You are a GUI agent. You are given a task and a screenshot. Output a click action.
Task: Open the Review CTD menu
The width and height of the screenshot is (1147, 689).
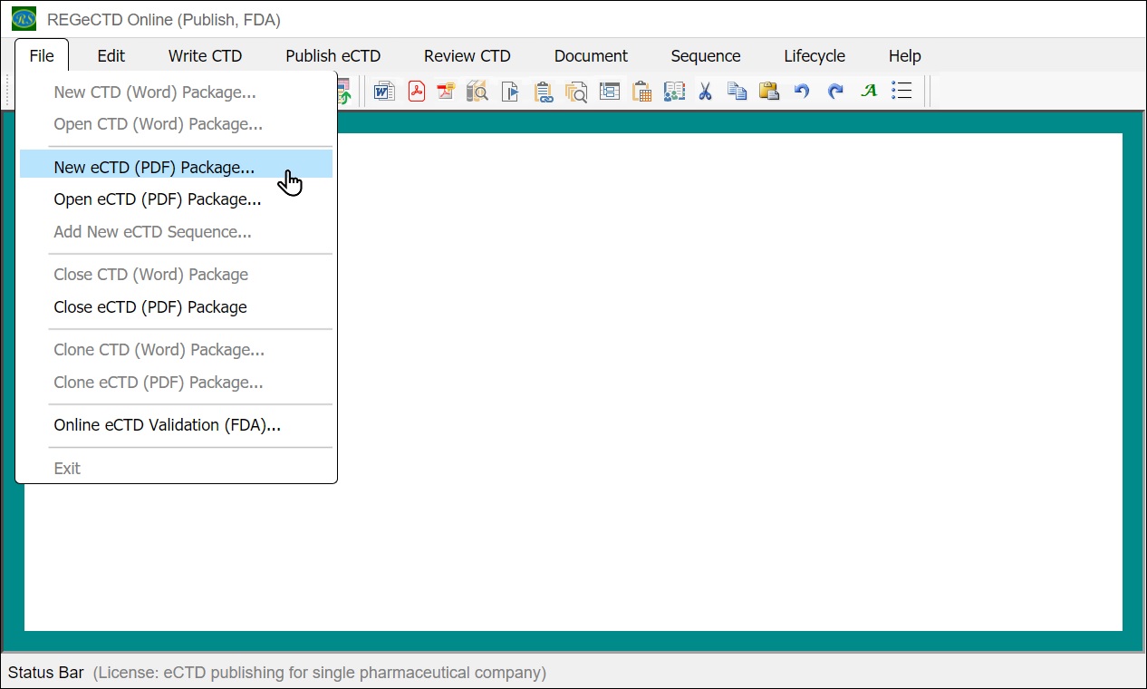click(467, 55)
